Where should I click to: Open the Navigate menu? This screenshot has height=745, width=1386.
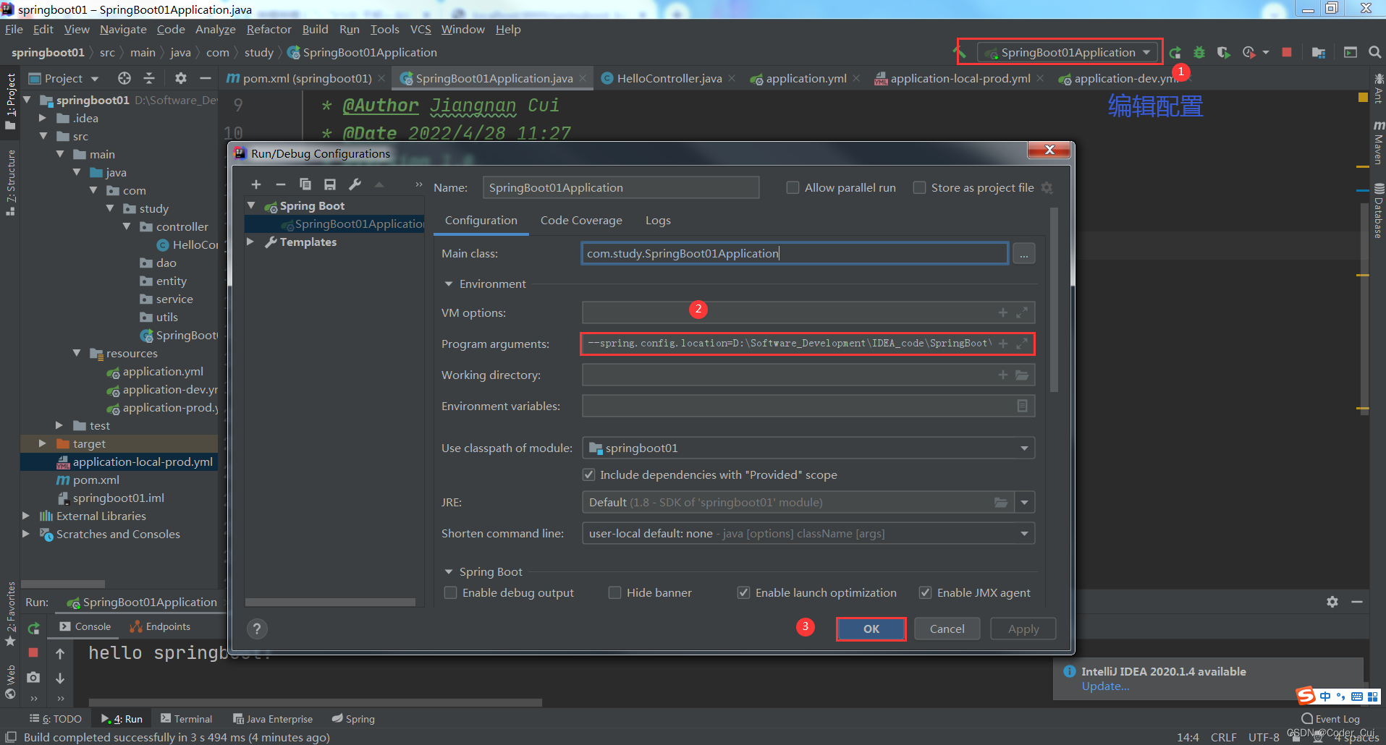click(x=123, y=30)
